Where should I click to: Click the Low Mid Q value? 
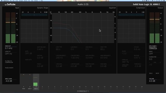(72, 49)
